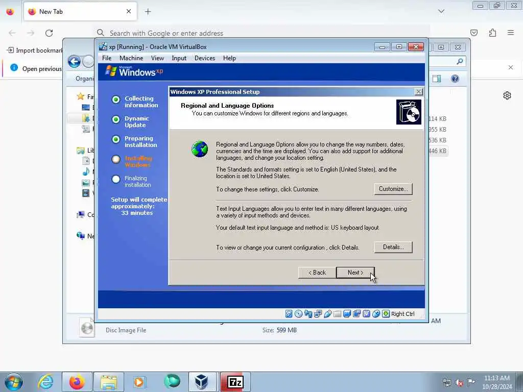Open the New Tab personalize gear icon
This screenshot has width=523, height=392.
(x=507, y=95)
